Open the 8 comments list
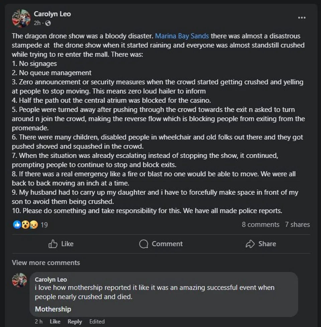Image resolution: width=321 pixels, height=327 pixels. [260, 224]
